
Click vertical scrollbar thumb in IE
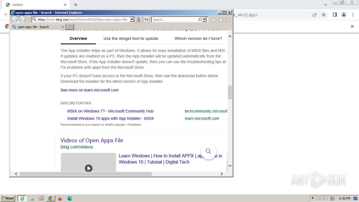230,92
